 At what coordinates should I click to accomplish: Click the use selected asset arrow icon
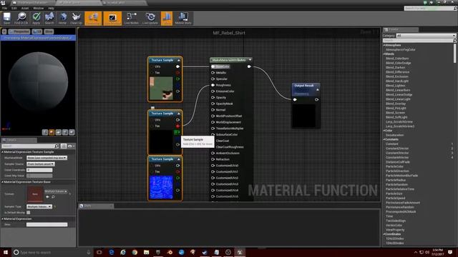(x=48, y=197)
